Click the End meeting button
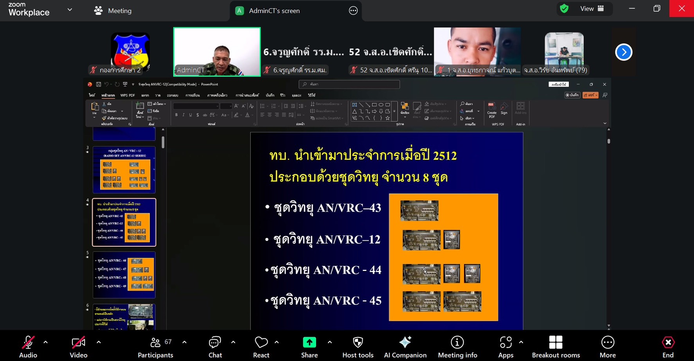The width and height of the screenshot is (694, 361). 668,347
